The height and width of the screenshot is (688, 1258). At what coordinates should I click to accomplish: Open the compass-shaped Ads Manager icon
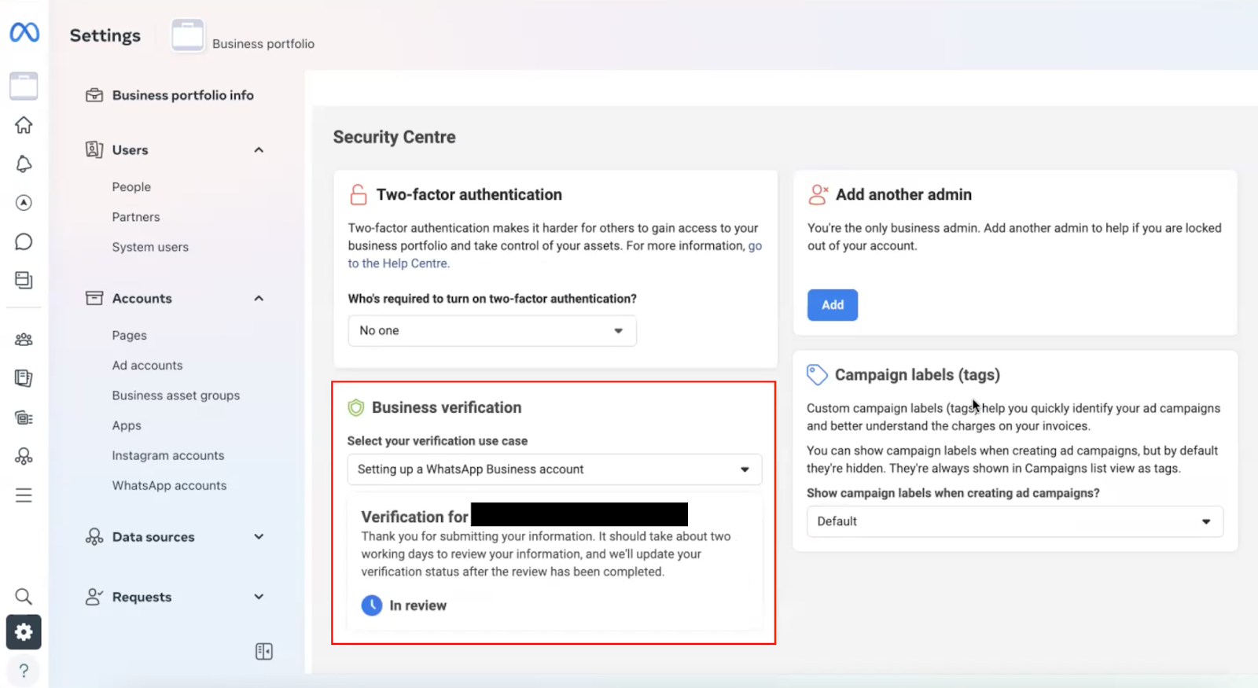click(x=24, y=203)
